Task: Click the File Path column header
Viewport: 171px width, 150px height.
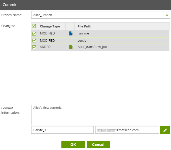Action: [x=122, y=26]
